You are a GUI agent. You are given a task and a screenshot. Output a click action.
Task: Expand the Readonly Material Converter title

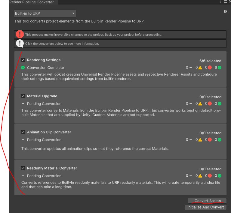click(x=52, y=168)
